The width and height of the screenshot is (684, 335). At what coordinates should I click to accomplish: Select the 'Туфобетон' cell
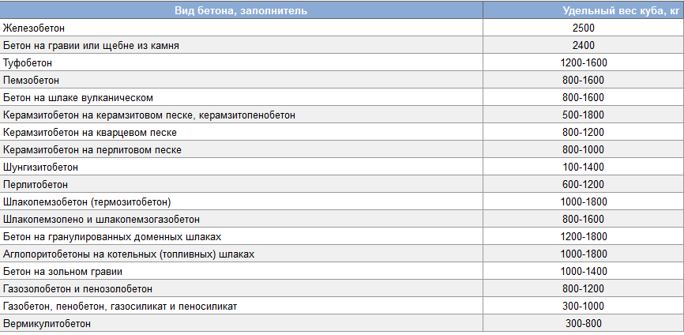27,62
